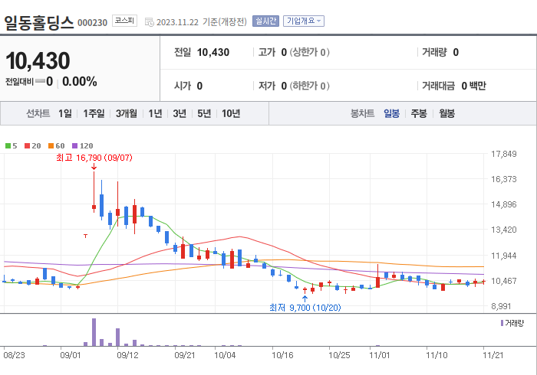Click the 10/16 date axis label
537x375 pixels.
point(282,355)
